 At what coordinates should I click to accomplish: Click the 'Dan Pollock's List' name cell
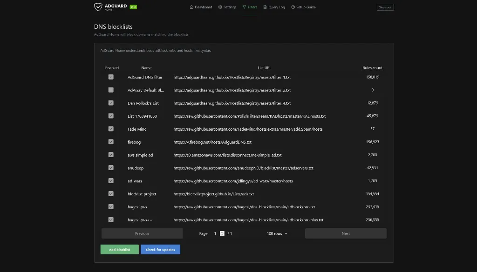pyautogui.click(x=143, y=103)
